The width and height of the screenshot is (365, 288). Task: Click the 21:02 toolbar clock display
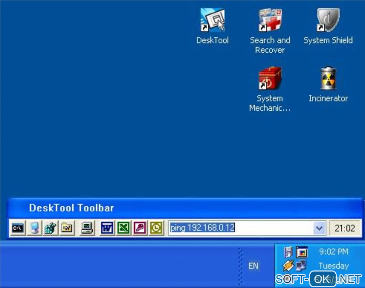click(x=345, y=228)
